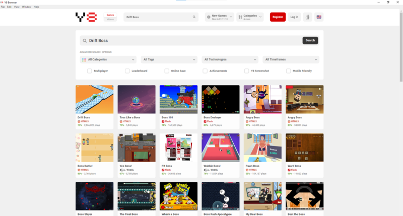Click the Flash icon under Boss Destoyer
The height and width of the screenshot is (216, 403).
205,121
